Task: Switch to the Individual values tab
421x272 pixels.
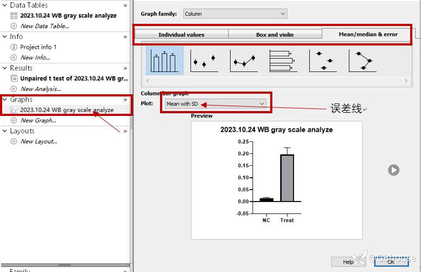Action: click(x=181, y=35)
